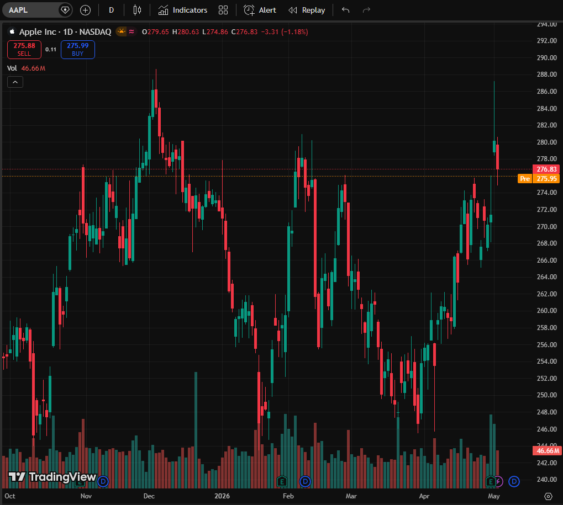
Task: Click the 275.88 SELL button
Action: [24, 50]
